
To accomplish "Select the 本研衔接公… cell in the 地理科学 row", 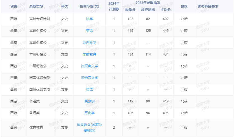I will [x=39, y=43].
